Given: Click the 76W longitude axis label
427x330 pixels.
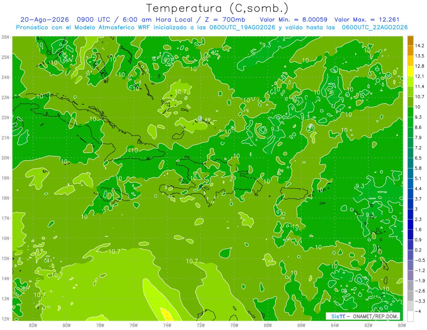Looking at the screenshot, I should tap(133, 325).
